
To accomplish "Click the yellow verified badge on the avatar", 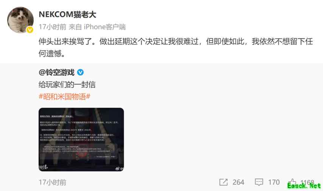I will [x=30, y=30].
